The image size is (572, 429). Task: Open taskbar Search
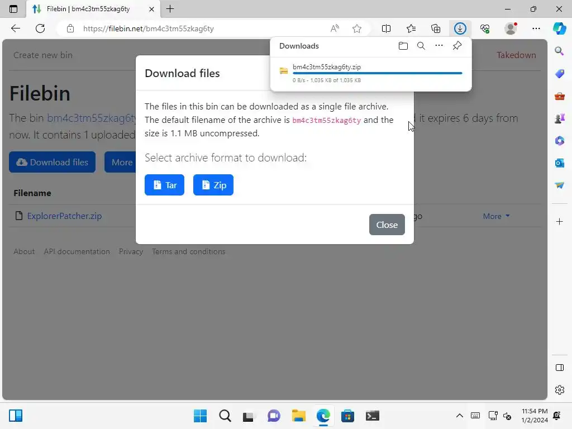tap(225, 416)
